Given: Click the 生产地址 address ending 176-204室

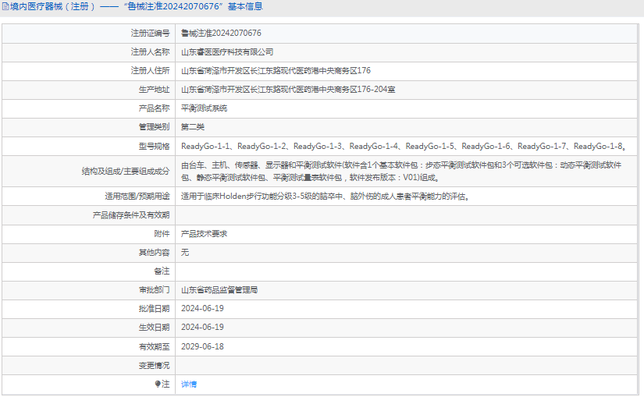Looking at the screenshot, I should 288,90.
